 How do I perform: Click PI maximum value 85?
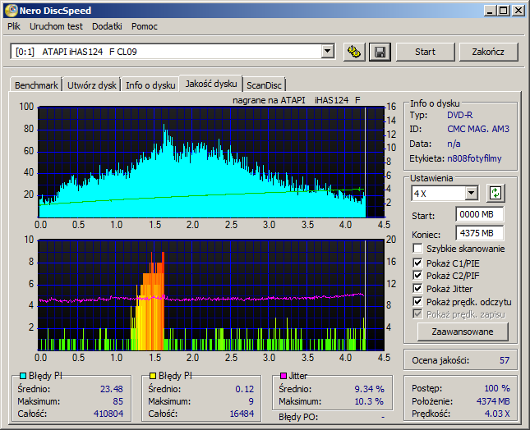118,401
